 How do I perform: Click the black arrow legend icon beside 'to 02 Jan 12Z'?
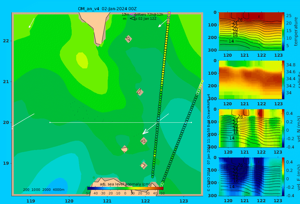[x=133, y=19]
